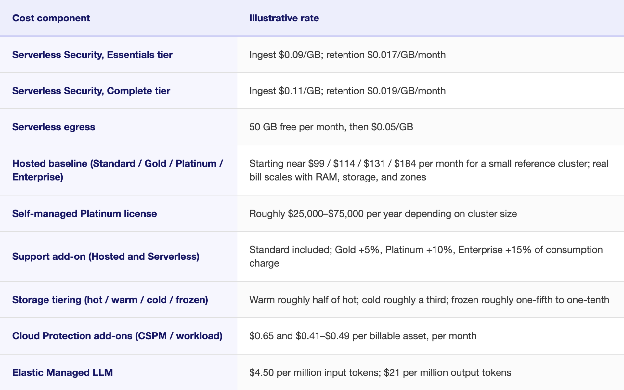
Task: Click the rate text 'Ingest $0.11/GB; retention $0.019/GB/month'
Action: [x=347, y=91]
